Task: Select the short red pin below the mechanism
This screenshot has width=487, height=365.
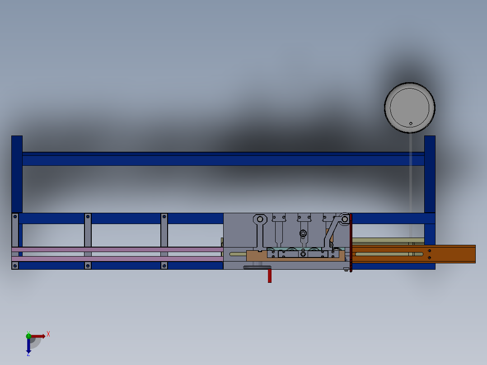Action: [270, 276]
